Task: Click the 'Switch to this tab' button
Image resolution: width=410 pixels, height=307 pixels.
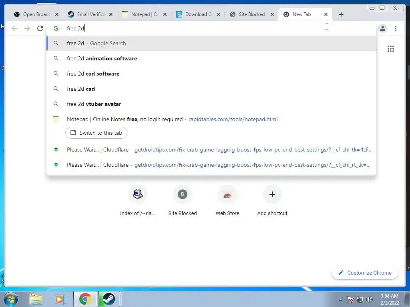Action: (x=96, y=133)
